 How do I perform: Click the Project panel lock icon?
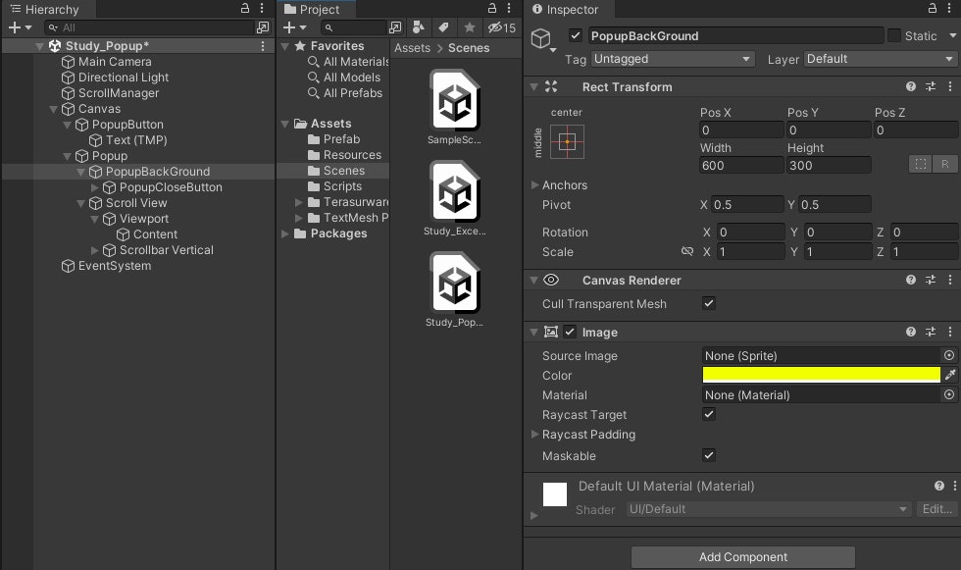[491, 9]
